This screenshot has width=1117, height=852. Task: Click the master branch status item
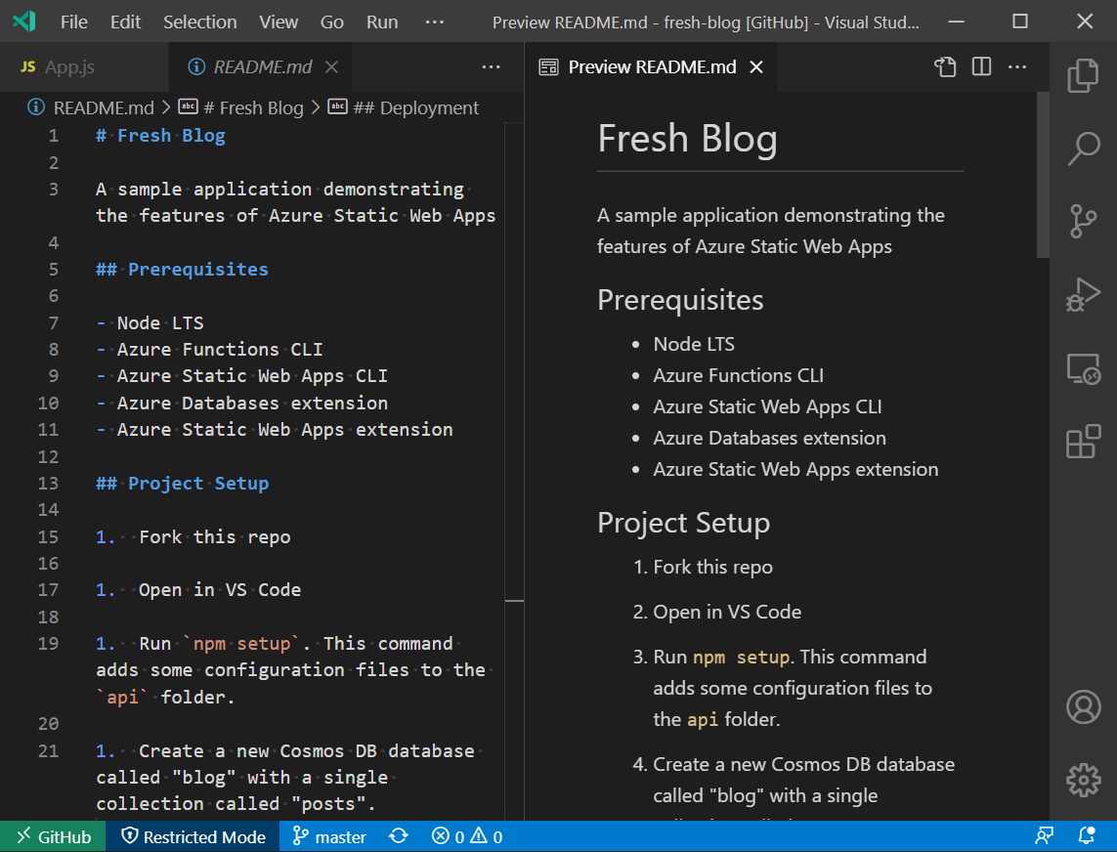pos(329,836)
